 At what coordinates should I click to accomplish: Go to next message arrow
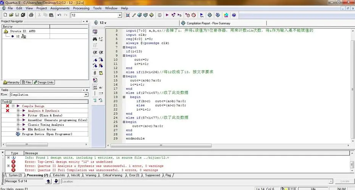[x=56, y=181]
